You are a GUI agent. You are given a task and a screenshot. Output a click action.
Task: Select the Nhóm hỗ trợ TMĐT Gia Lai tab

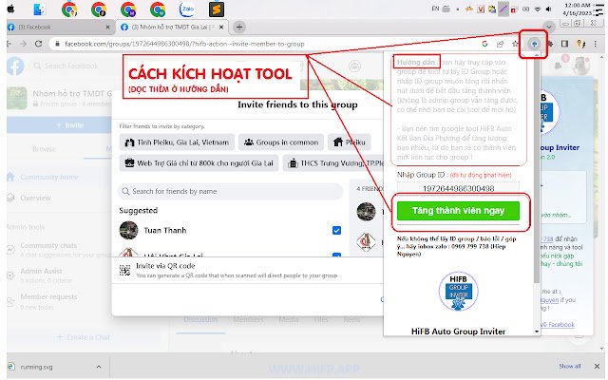pos(172,28)
